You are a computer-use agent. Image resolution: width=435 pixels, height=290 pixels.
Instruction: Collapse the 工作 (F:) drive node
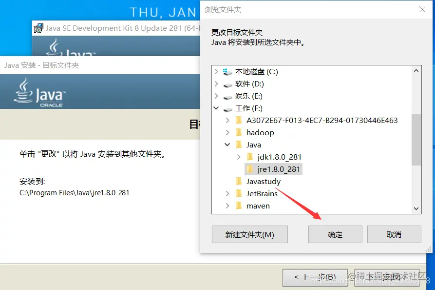tap(216, 108)
